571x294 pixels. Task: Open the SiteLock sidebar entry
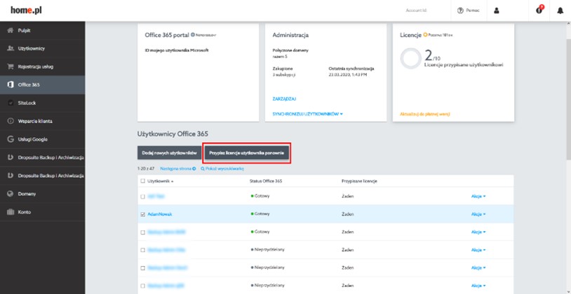(42, 103)
